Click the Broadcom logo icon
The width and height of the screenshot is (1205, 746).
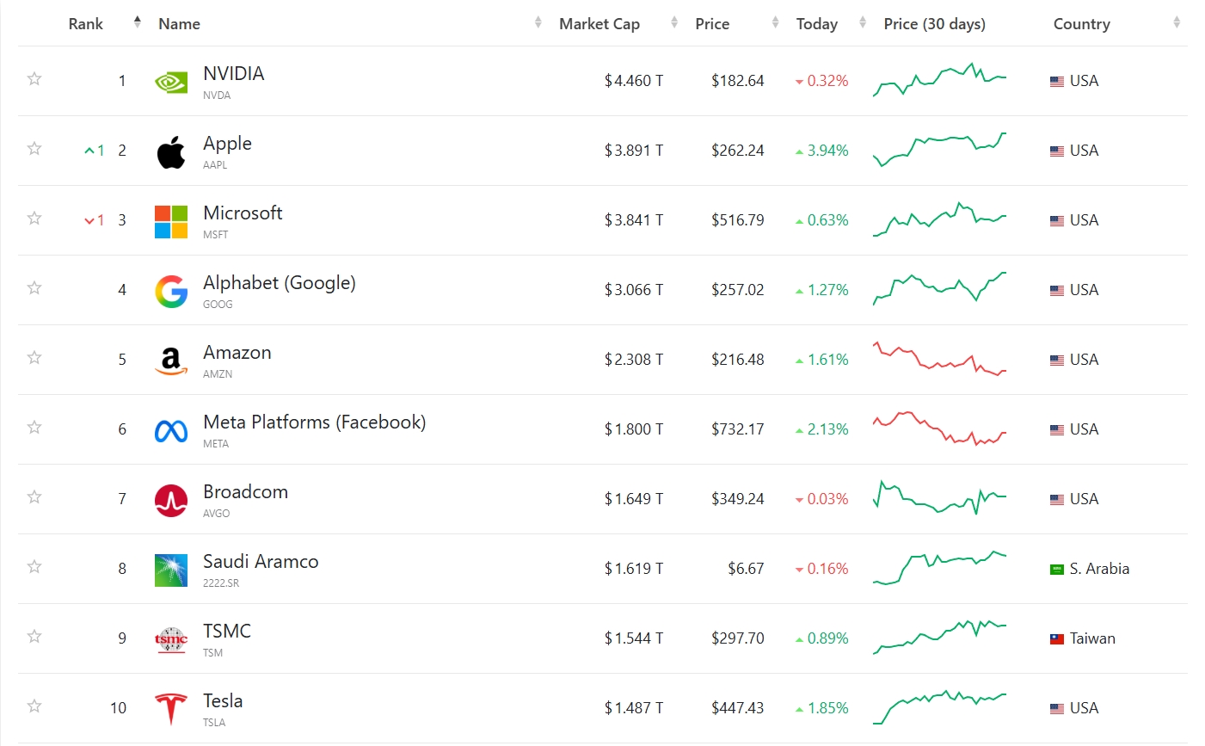coord(171,500)
